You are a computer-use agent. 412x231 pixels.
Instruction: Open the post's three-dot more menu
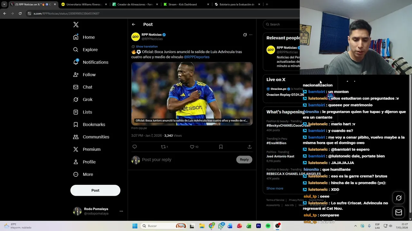pos(251,35)
